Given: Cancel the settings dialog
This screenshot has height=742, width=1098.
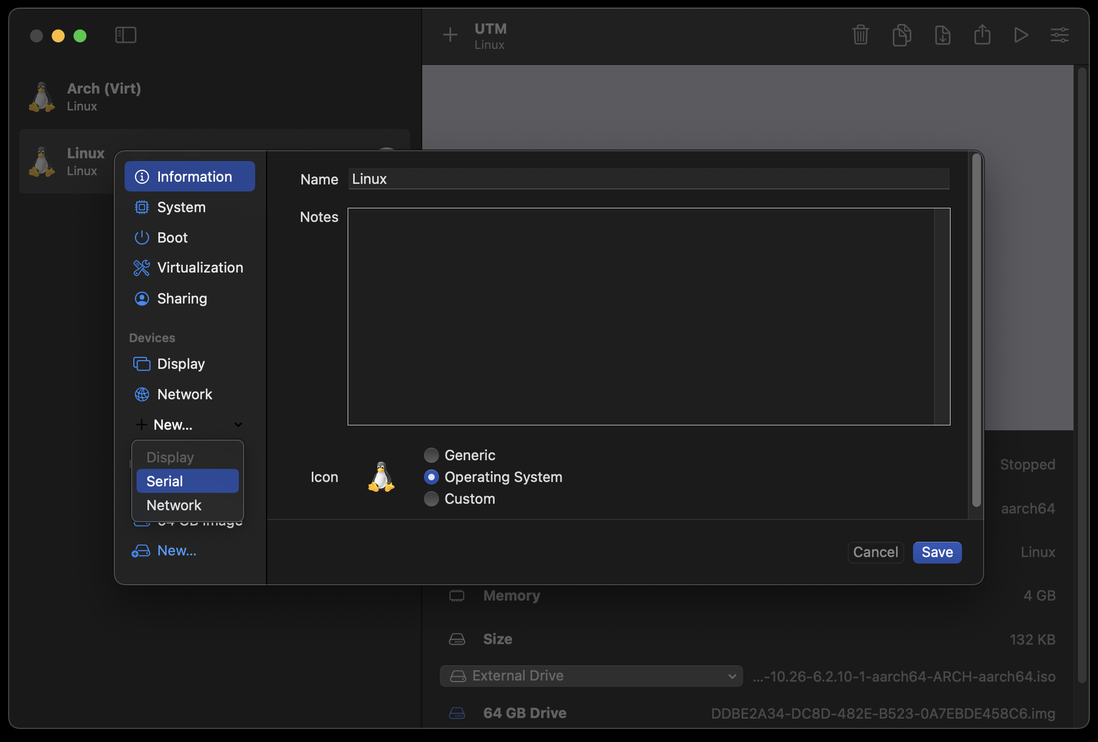Looking at the screenshot, I should pos(875,552).
